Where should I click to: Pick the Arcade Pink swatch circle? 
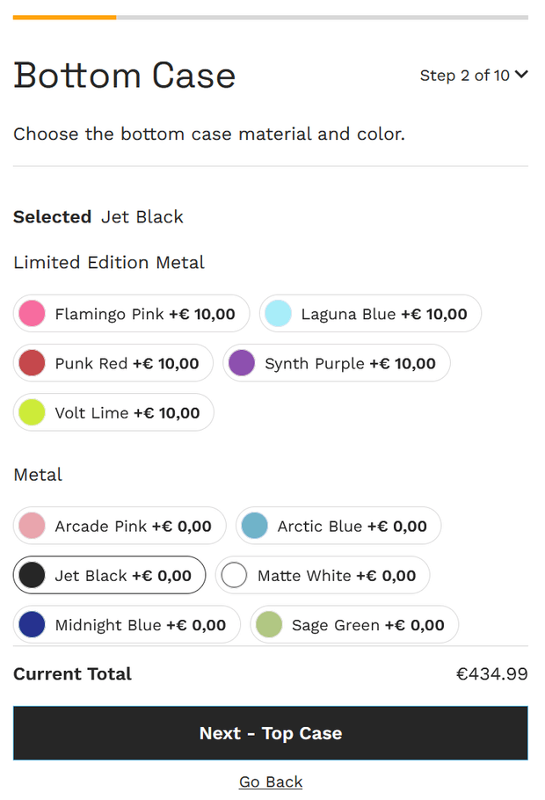[x=33, y=527]
